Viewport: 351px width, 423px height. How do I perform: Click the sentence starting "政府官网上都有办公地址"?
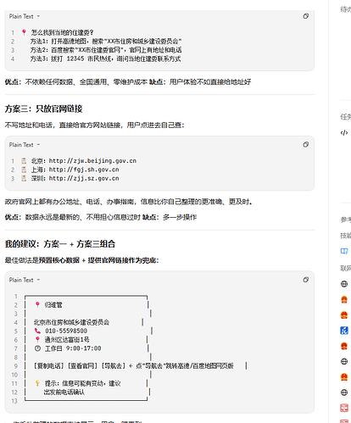(129, 202)
